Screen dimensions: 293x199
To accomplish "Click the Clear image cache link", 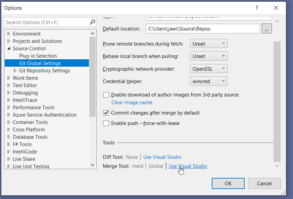I will click(132, 103).
